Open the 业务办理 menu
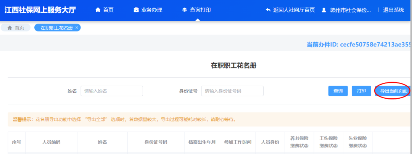The width and height of the screenshot is (412, 154). pyautogui.click(x=148, y=10)
